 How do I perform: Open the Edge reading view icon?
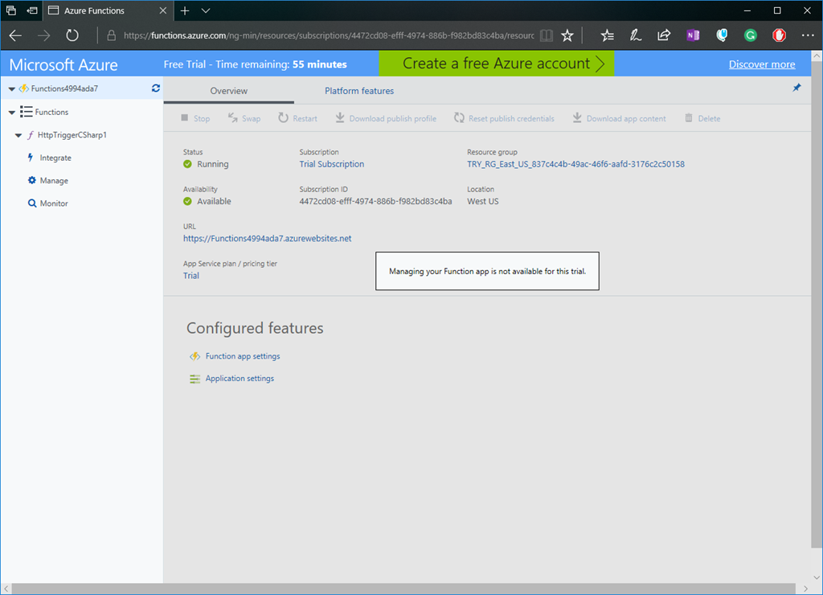click(x=547, y=35)
